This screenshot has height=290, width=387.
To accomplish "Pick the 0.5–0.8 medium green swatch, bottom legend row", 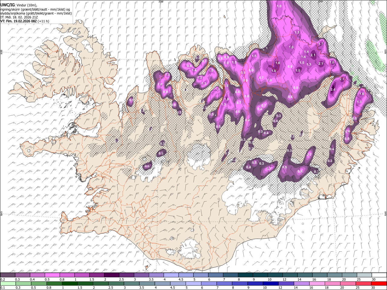I will tap(39, 283).
